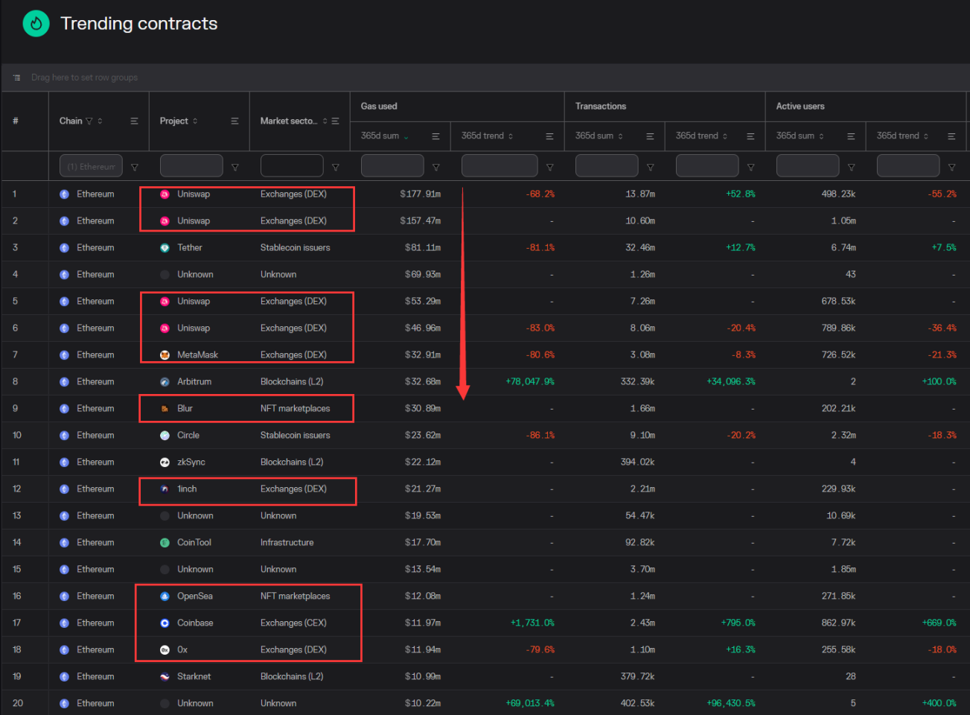
Task: Click the Chain filter field showing Ethereum
Action: click(91, 166)
